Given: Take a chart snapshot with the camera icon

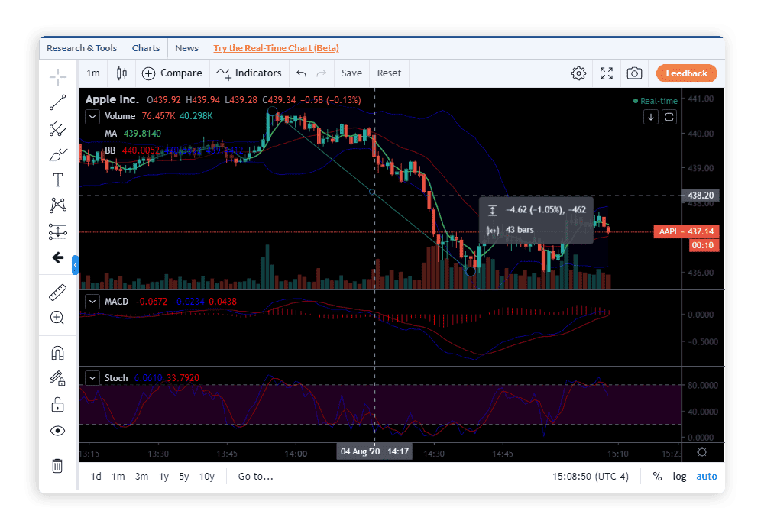Looking at the screenshot, I should 634,73.
